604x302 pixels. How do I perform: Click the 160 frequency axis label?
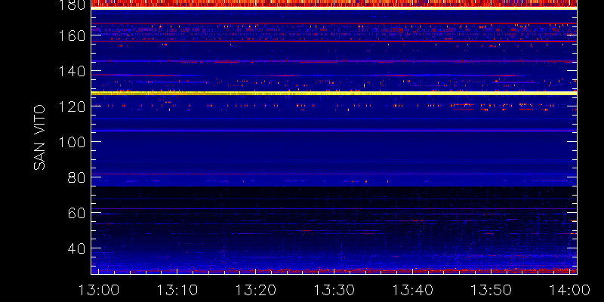point(72,35)
